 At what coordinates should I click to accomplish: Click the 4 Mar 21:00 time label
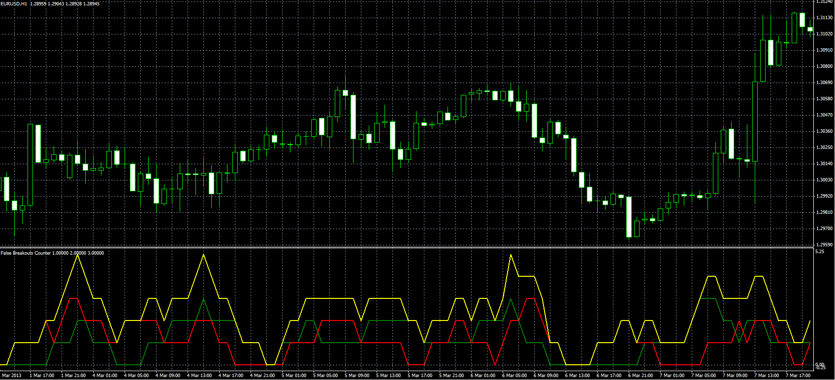click(x=262, y=376)
